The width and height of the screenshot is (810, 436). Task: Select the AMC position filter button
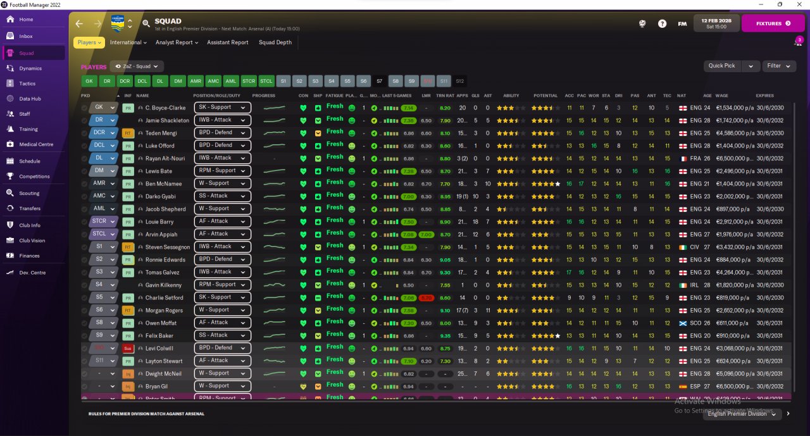(x=213, y=81)
